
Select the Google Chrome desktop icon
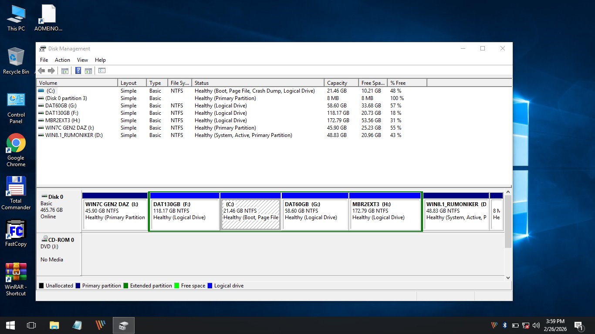(16, 150)
